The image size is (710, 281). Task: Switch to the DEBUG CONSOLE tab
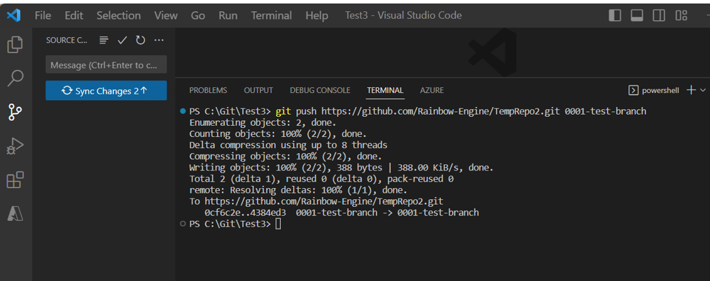point(320,90)
